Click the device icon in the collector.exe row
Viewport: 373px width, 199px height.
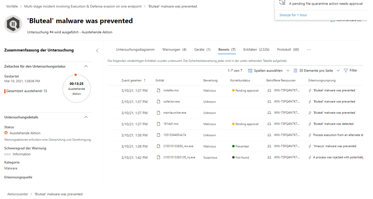(269, 102)
